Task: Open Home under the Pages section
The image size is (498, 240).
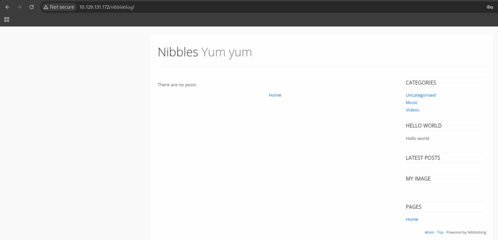Action: 411,220
